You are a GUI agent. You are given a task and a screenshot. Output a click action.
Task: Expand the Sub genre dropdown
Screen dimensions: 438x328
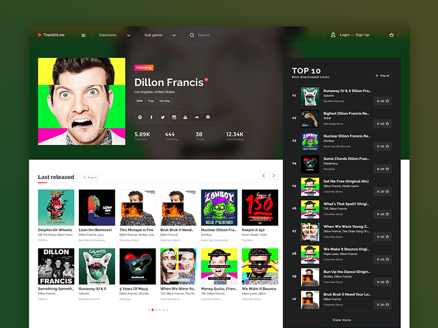[160, 35]
